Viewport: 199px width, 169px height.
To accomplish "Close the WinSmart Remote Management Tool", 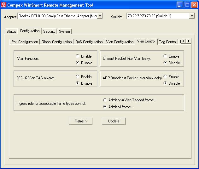I will point(194,5).
